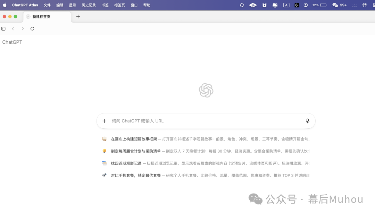
Task: Open the 书签 menu
Action: (x=105, y=5)
